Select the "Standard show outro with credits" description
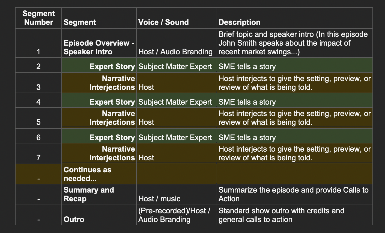385x233 pixels. (x=294, y=215)
